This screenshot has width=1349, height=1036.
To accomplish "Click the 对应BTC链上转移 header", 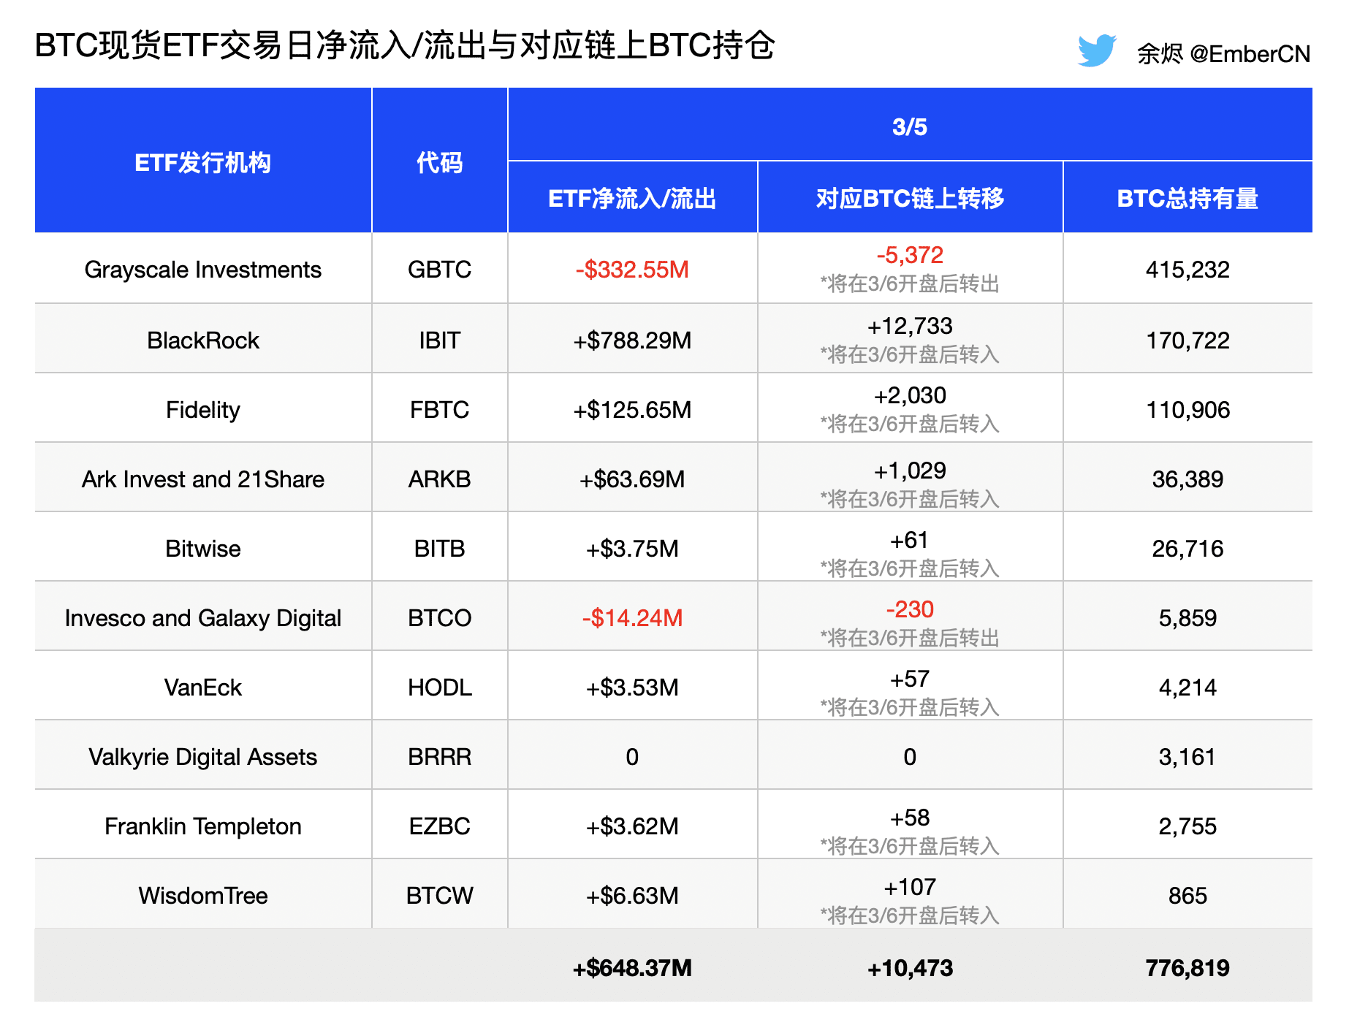I will click(x=910, y=197).
